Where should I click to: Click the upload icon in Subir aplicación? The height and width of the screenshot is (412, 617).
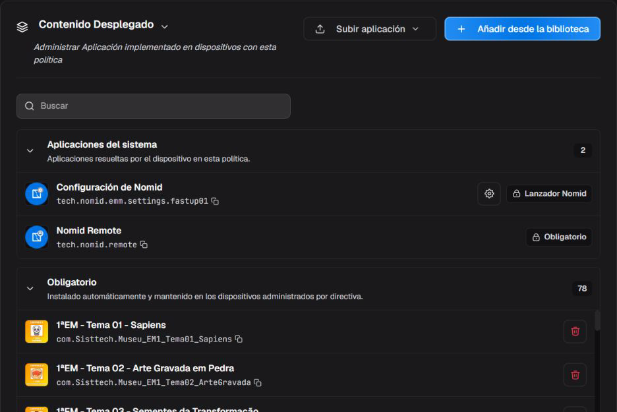pos(320,29)
